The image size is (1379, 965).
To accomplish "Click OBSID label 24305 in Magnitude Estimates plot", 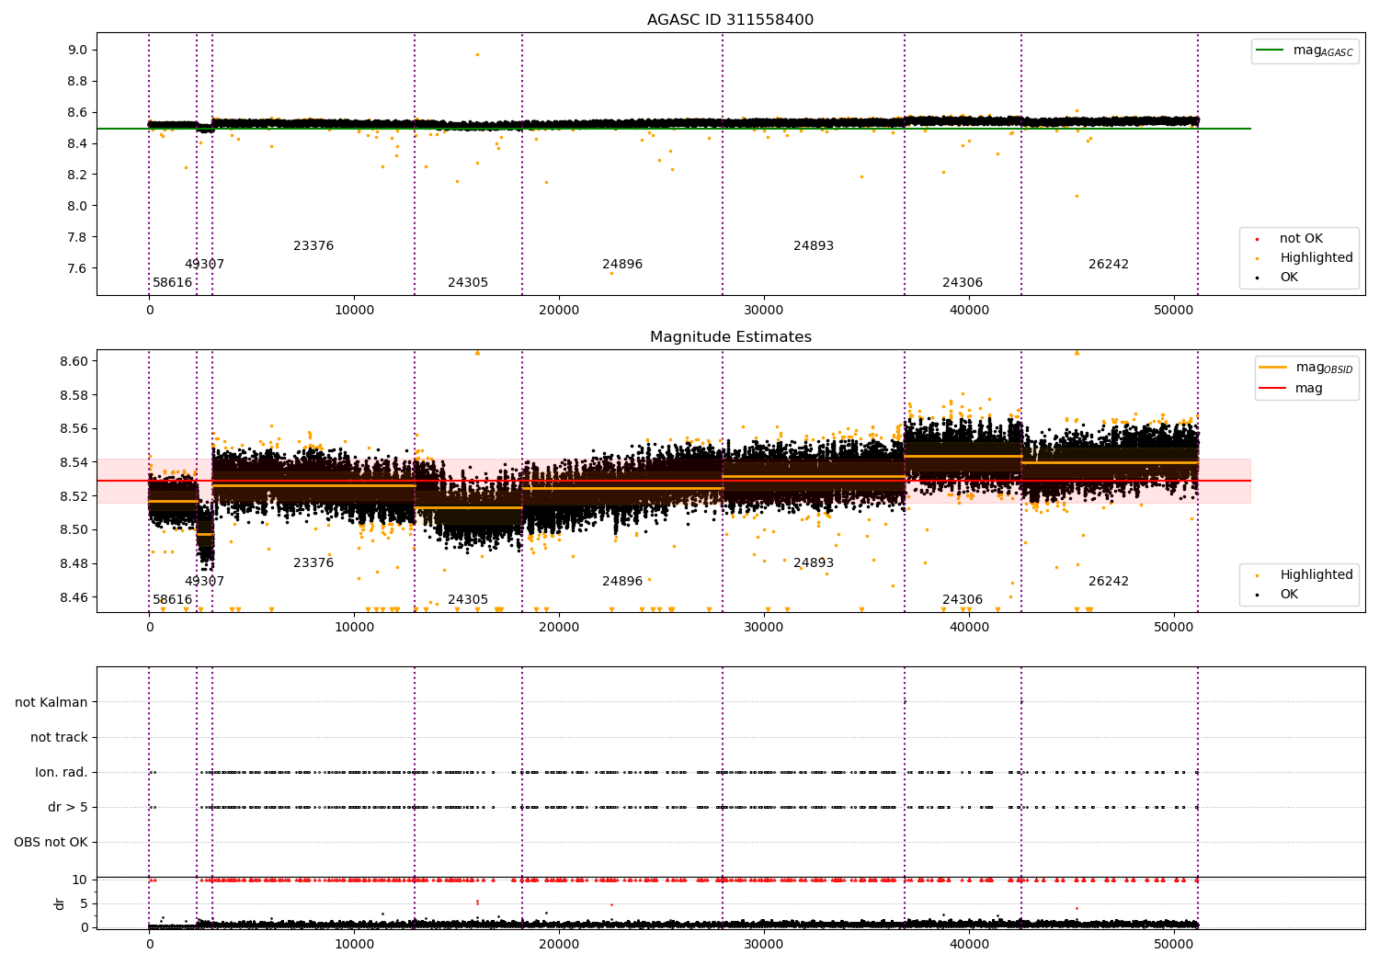I will [x=468, y=600].
